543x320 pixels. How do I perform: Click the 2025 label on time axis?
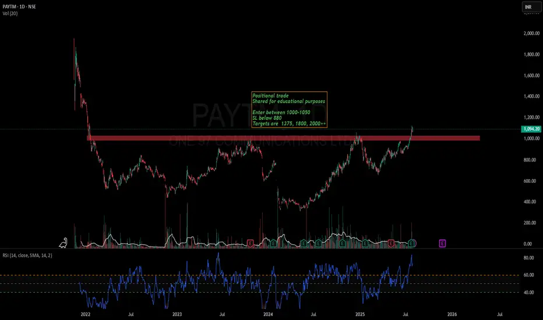click(x=360, y=314)
